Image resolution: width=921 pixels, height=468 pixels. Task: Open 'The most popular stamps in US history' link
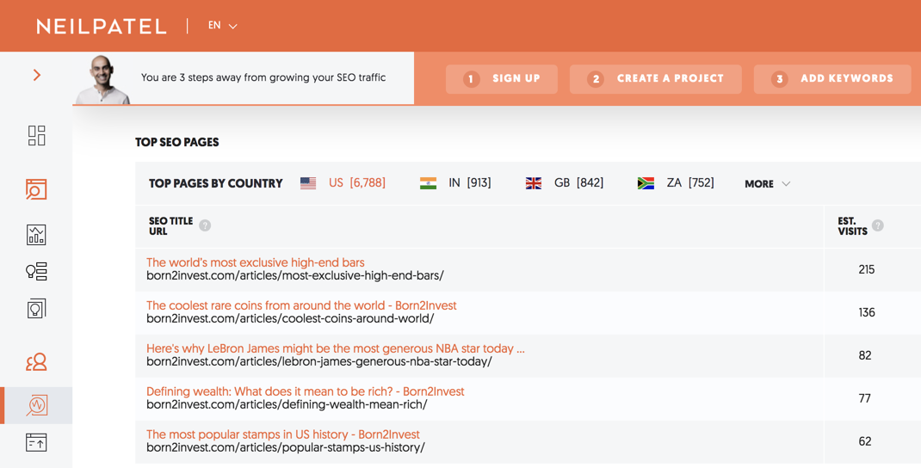tap(283, 434)
